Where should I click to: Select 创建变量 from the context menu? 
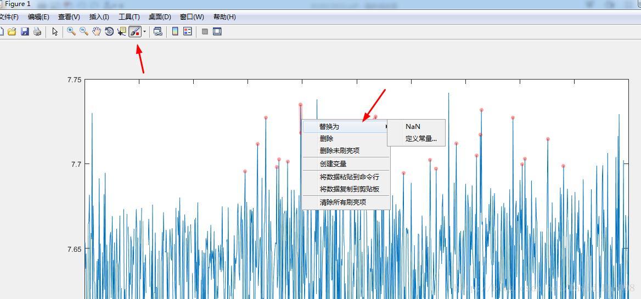click(x=346, y=164)
